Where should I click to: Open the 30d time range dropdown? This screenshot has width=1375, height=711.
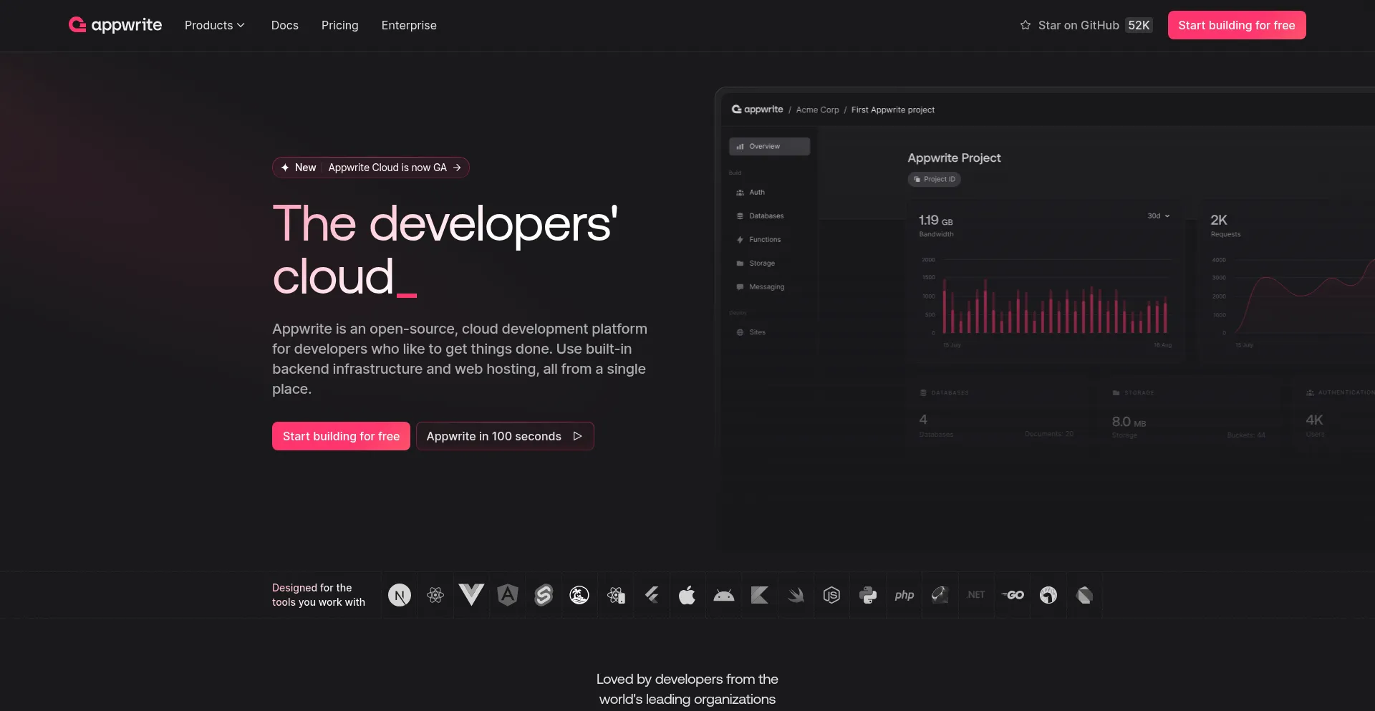coord(1158,216)
